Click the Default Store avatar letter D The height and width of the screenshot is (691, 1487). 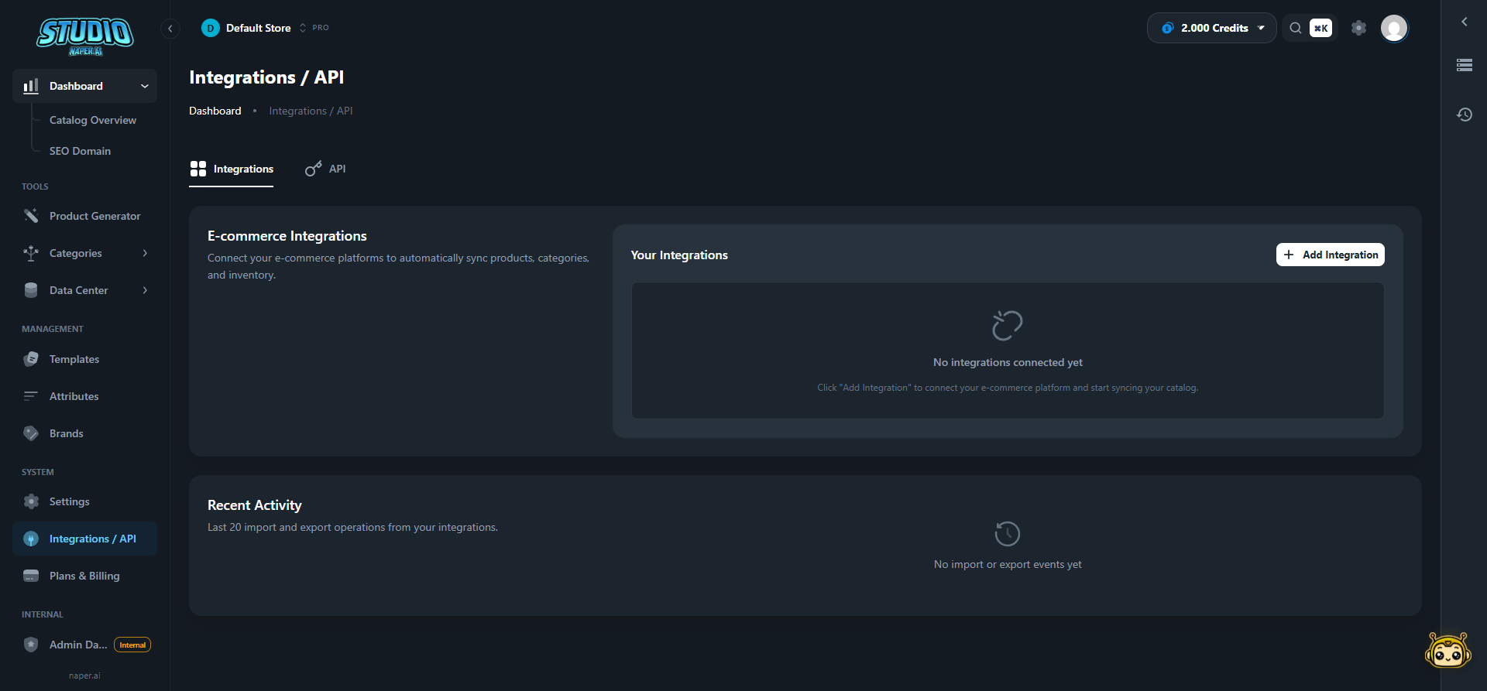click(x=211, y=28)
